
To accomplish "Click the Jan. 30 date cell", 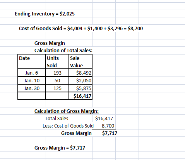I will click(32, 88).
